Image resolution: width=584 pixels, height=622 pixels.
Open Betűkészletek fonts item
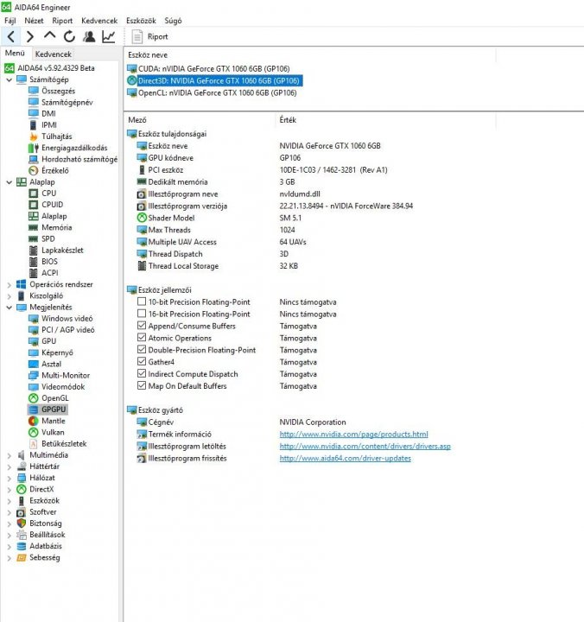tap(64, 443)
